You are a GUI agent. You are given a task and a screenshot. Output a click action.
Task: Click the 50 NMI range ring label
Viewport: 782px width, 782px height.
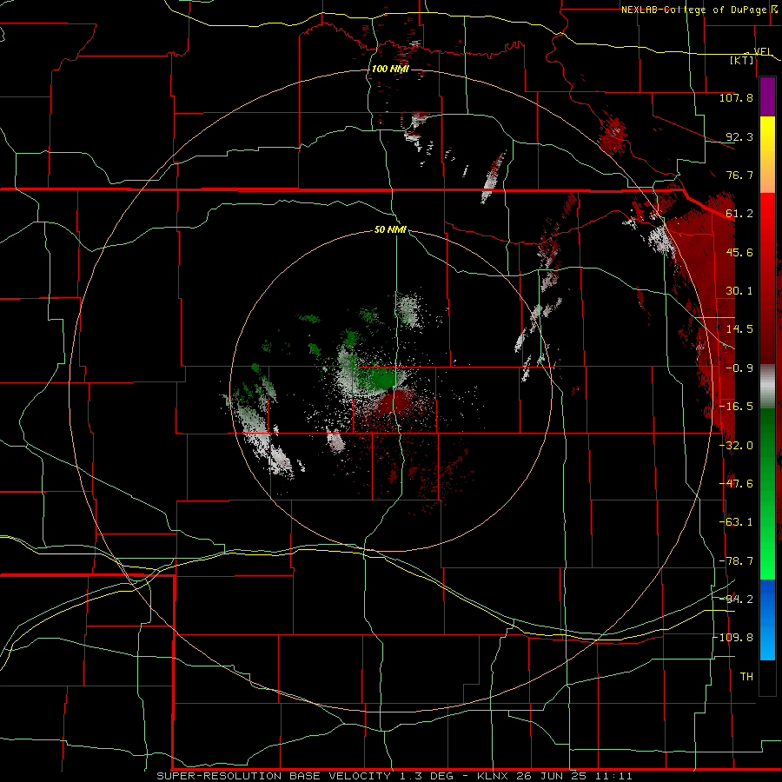pyautogui.click(x=390, y=229)
